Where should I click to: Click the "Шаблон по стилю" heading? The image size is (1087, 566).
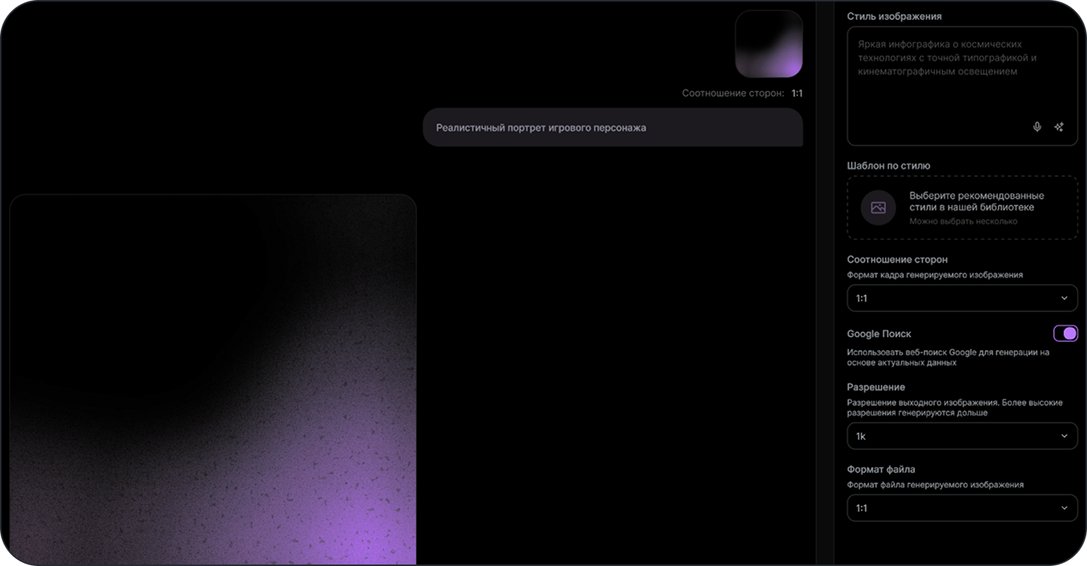tap(888, 165)
